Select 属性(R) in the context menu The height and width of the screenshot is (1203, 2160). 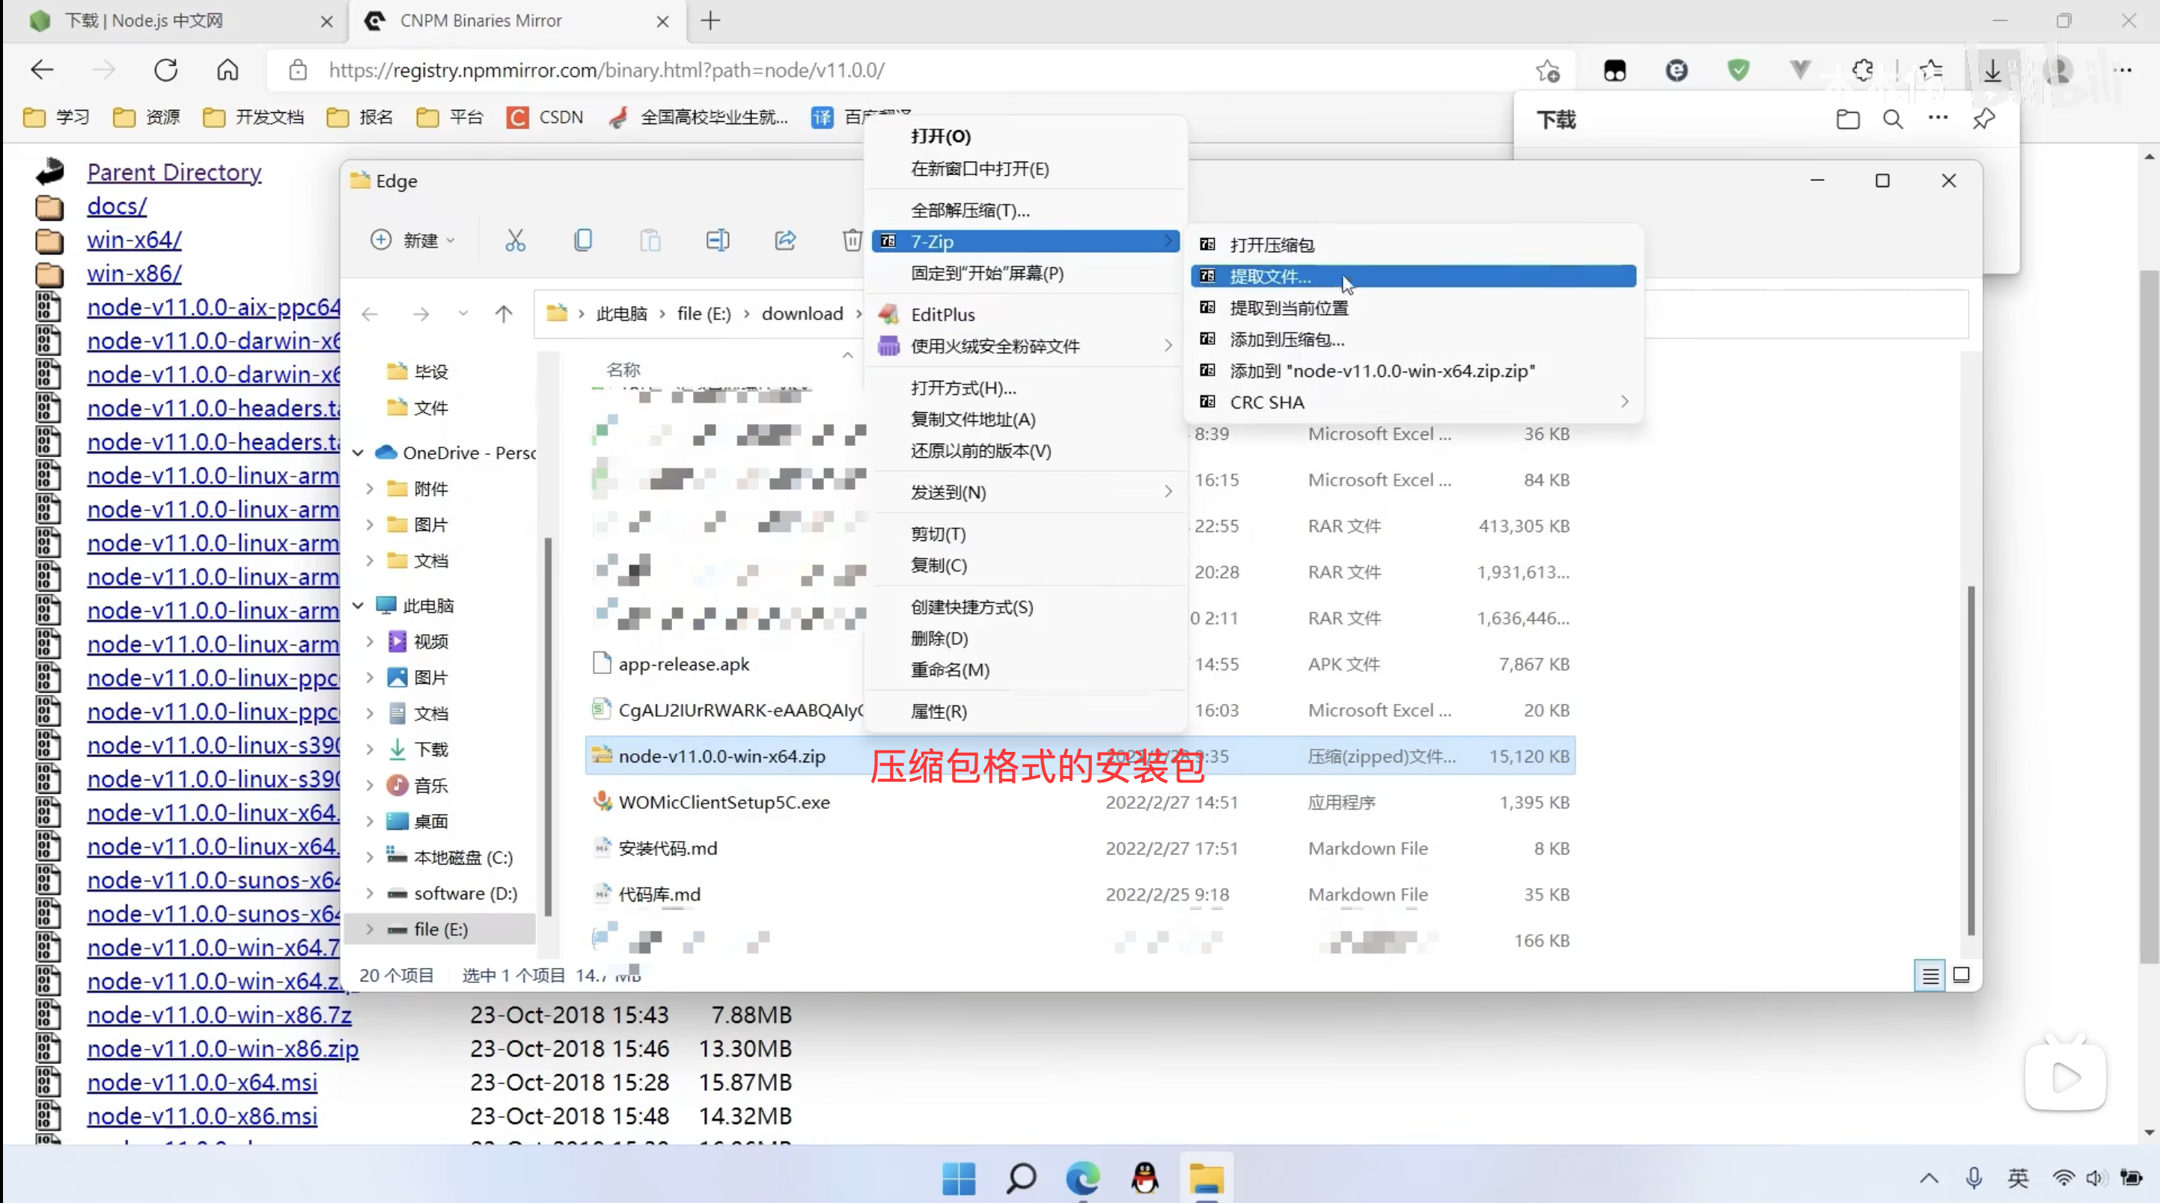939,711
